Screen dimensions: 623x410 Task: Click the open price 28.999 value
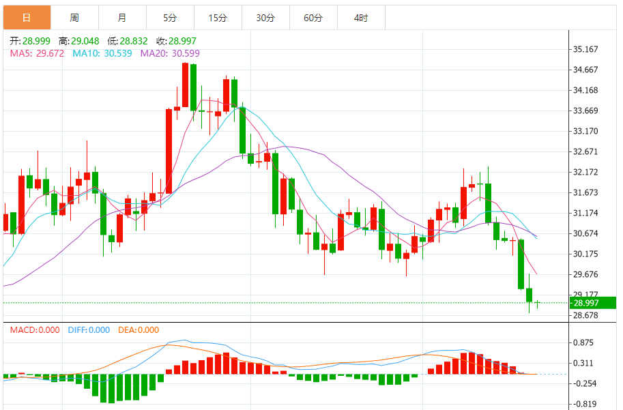pos(36,41)
